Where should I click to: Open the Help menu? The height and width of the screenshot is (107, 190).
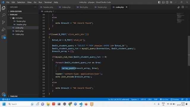coord(56,2)
